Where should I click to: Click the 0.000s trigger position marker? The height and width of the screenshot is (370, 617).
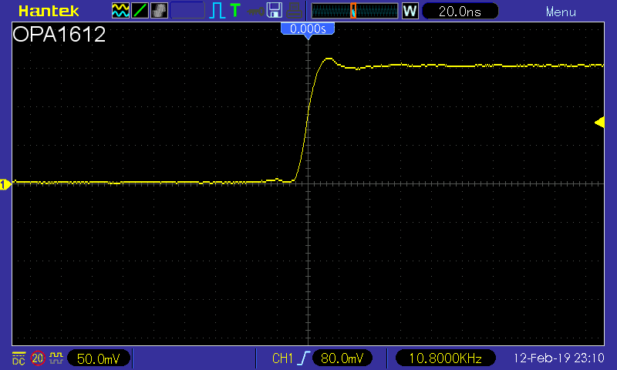point(308,30)
